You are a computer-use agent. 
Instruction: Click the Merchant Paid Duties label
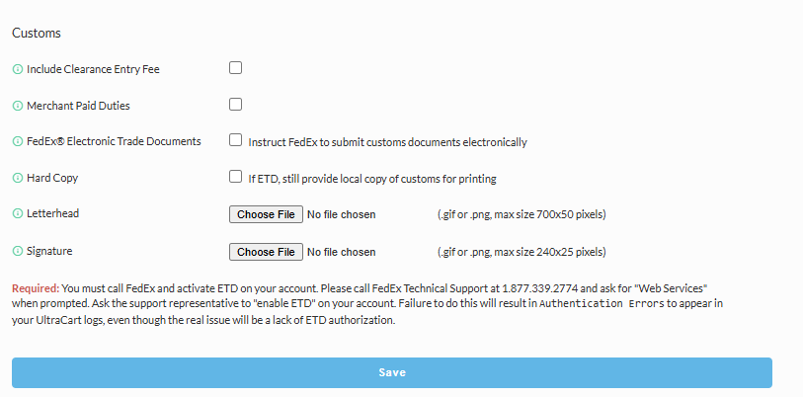point(78,106)
